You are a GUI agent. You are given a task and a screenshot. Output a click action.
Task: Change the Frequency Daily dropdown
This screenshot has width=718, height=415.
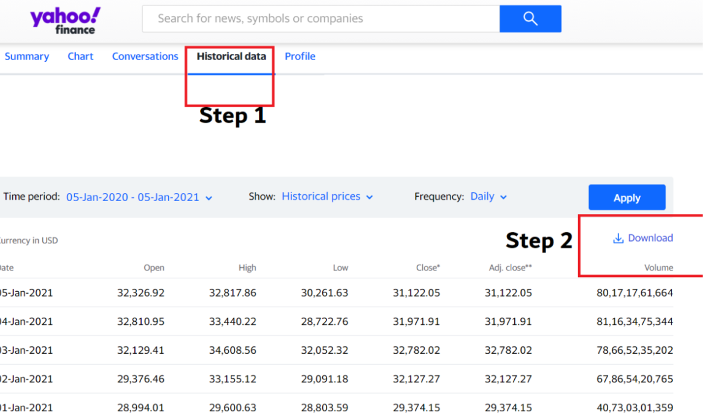coord(488,197)
